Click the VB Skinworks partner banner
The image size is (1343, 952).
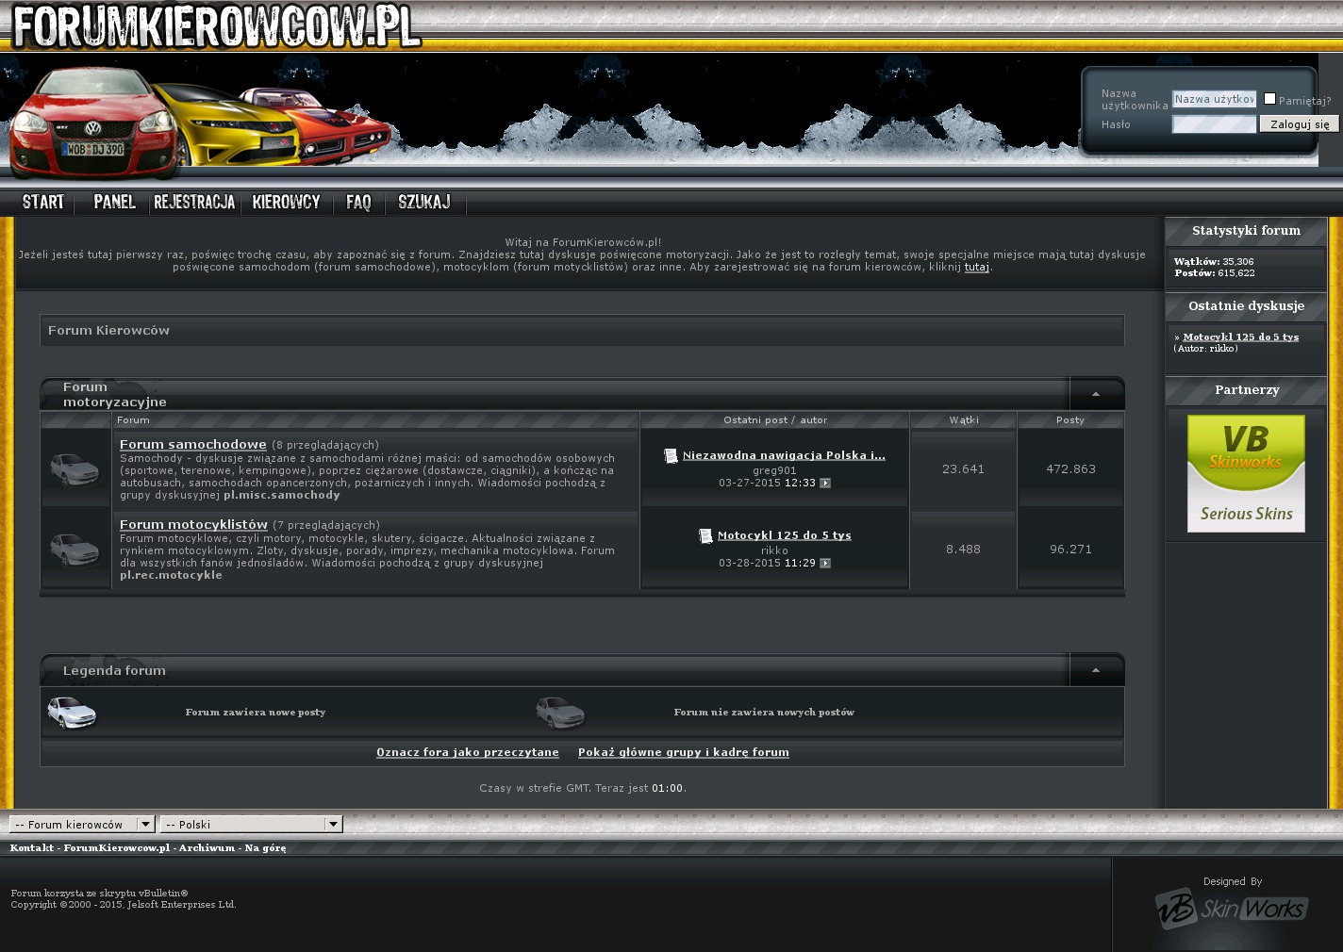[x=1246, y=473]
